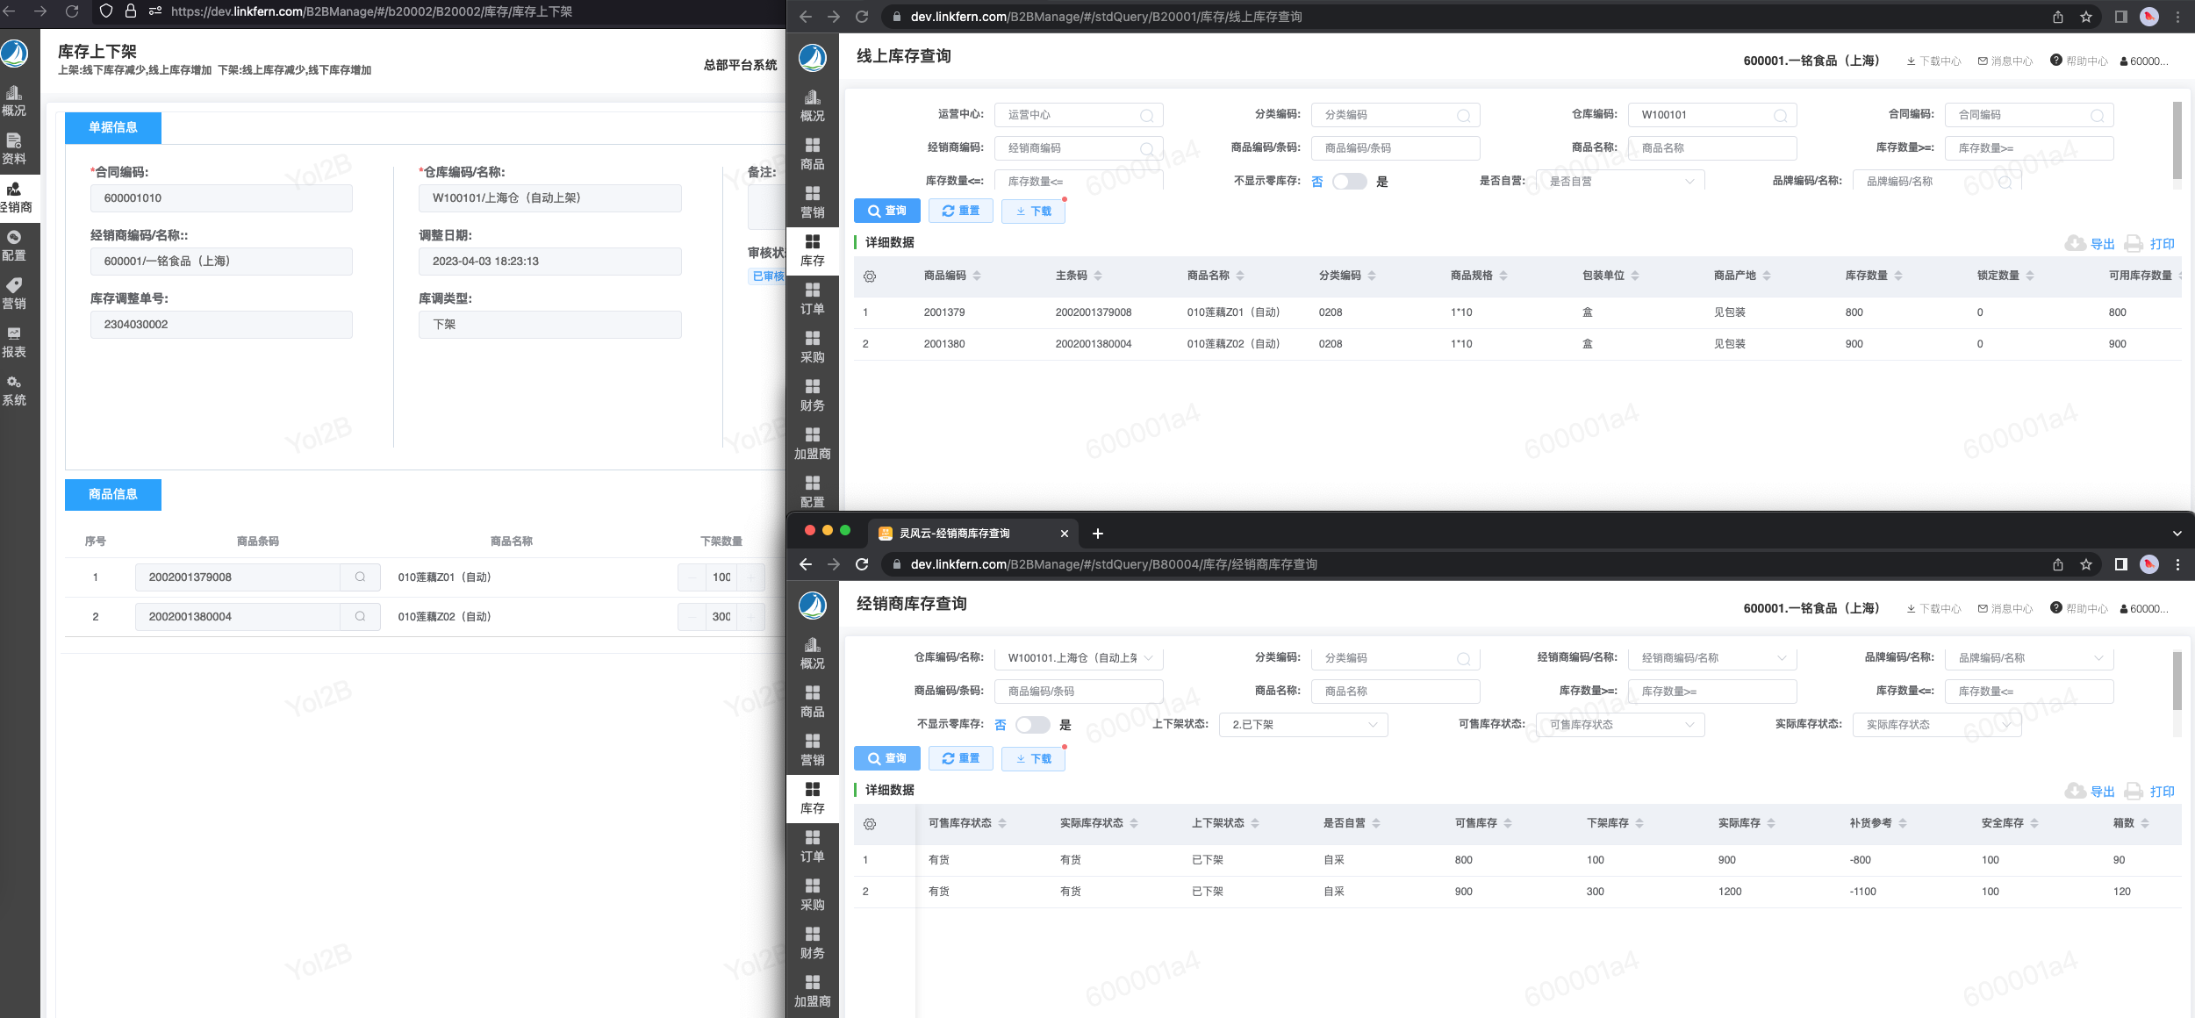Screen dimensions: 2195x1018
Task: Expand the 上下架状态 dropdown showing 2.已下架
Action: tap(1302, 725)
